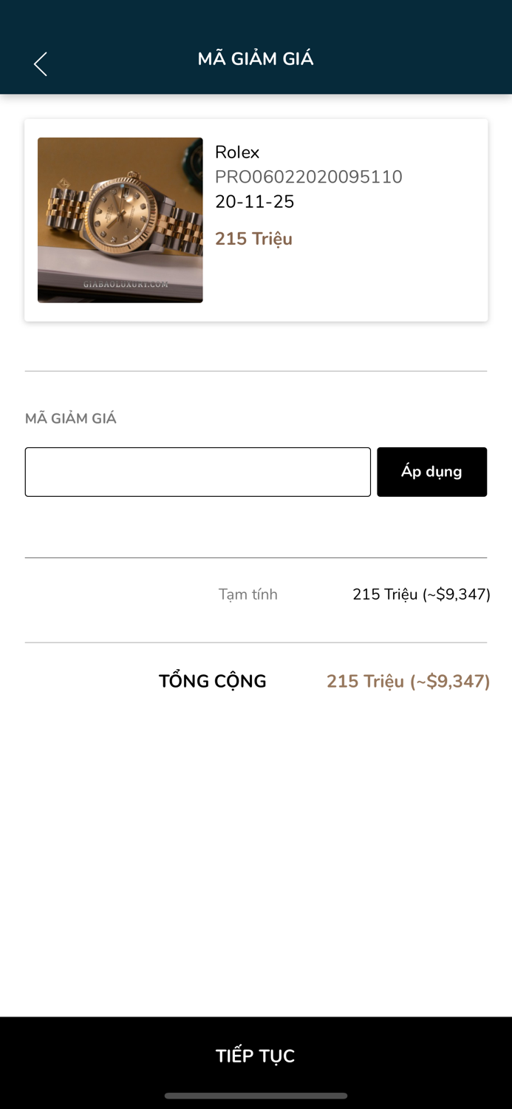Click the Tạm tính label

[x=248, y=594]
